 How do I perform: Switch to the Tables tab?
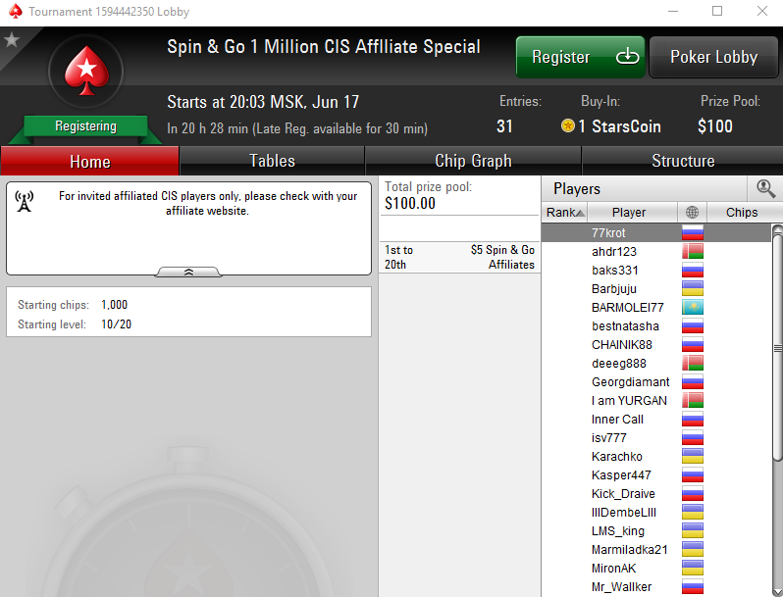[272, 161]
